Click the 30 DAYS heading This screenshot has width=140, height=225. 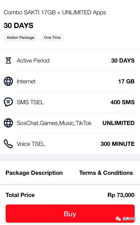(19, 25)
